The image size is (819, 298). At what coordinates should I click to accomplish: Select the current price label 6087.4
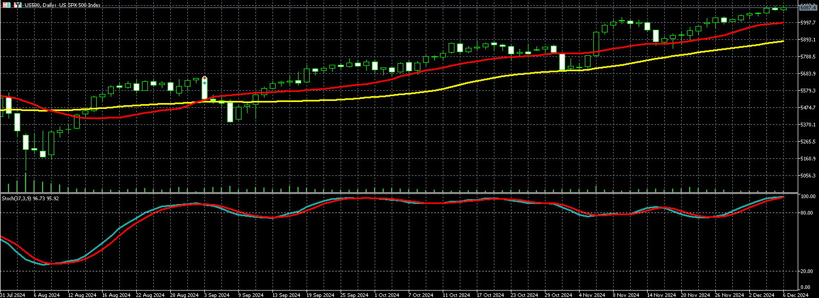click(808, 7)
